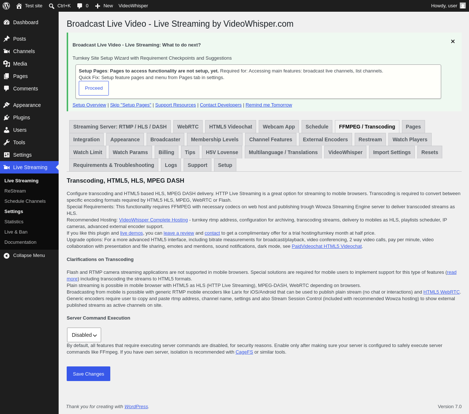Open the Multilanguage / Translations tab
Viewport: 469px width, 414px height.
(283, 152)
